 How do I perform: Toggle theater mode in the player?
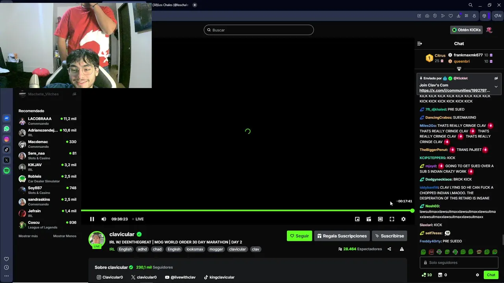[380, 219]
